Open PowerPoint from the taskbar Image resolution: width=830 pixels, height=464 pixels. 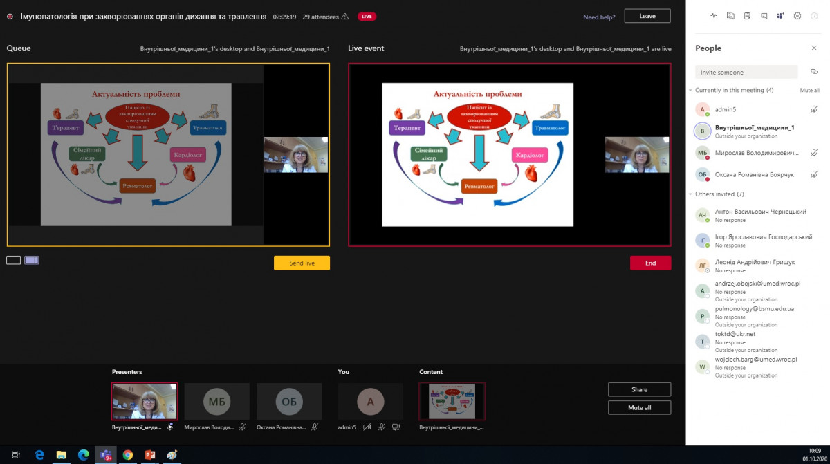click(149, 454)
